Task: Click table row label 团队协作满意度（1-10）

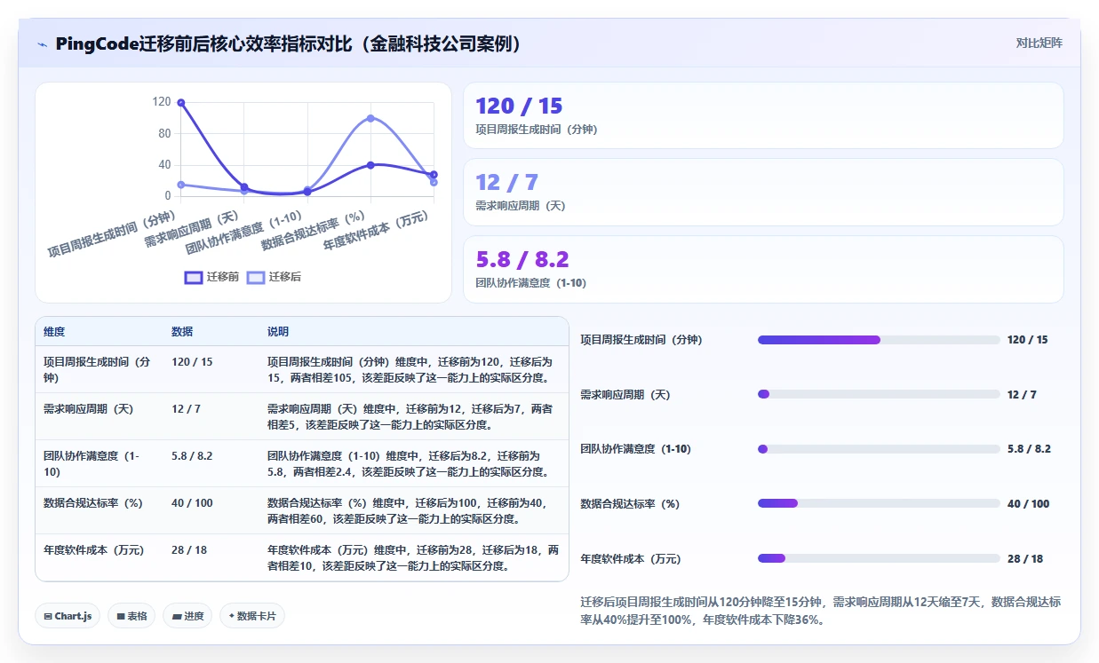Action: (x=92, y=464)
